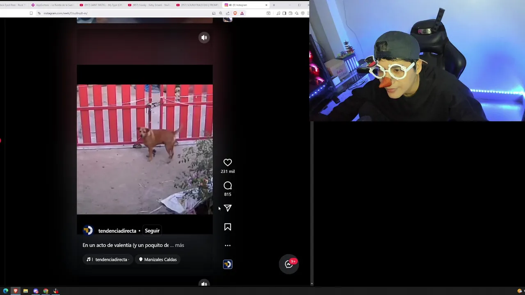525x295 pixels.
Task: Open the Brave wallet icon
Action: click(x=290, y=13)
